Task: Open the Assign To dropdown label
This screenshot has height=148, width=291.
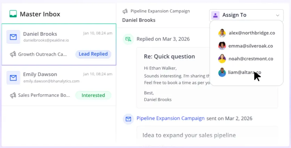Action: coord(234,15)
